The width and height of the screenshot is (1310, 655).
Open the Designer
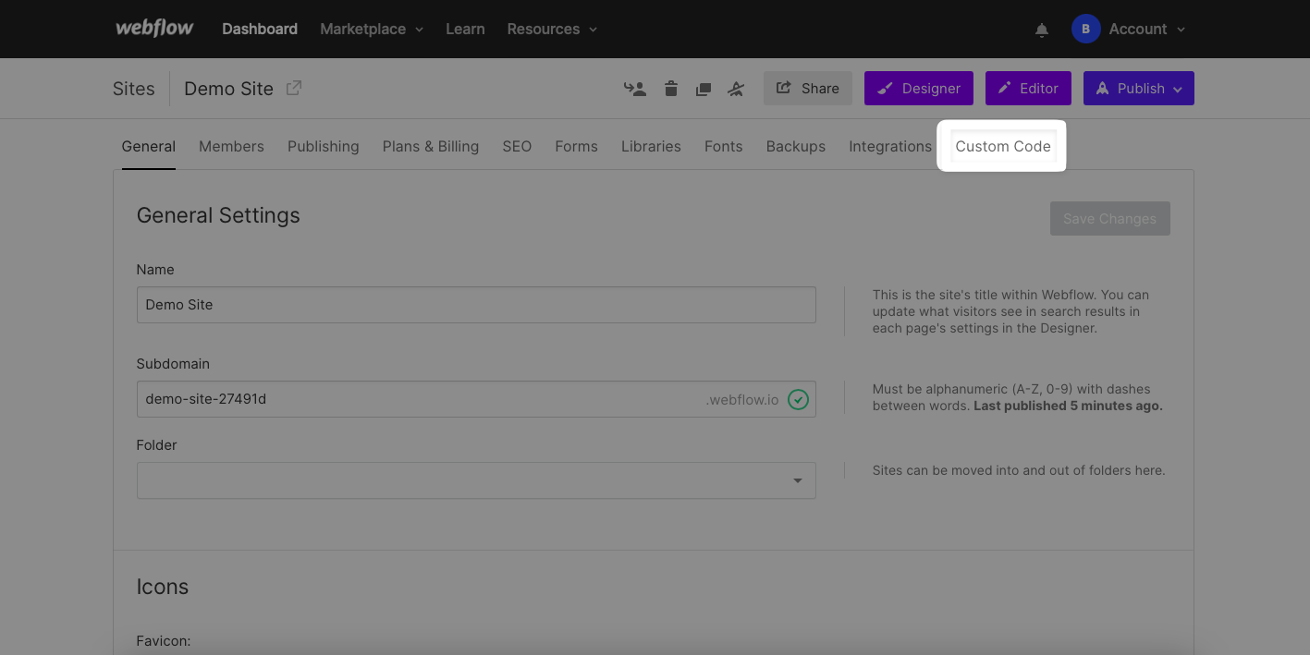click(x=919, y=88)
